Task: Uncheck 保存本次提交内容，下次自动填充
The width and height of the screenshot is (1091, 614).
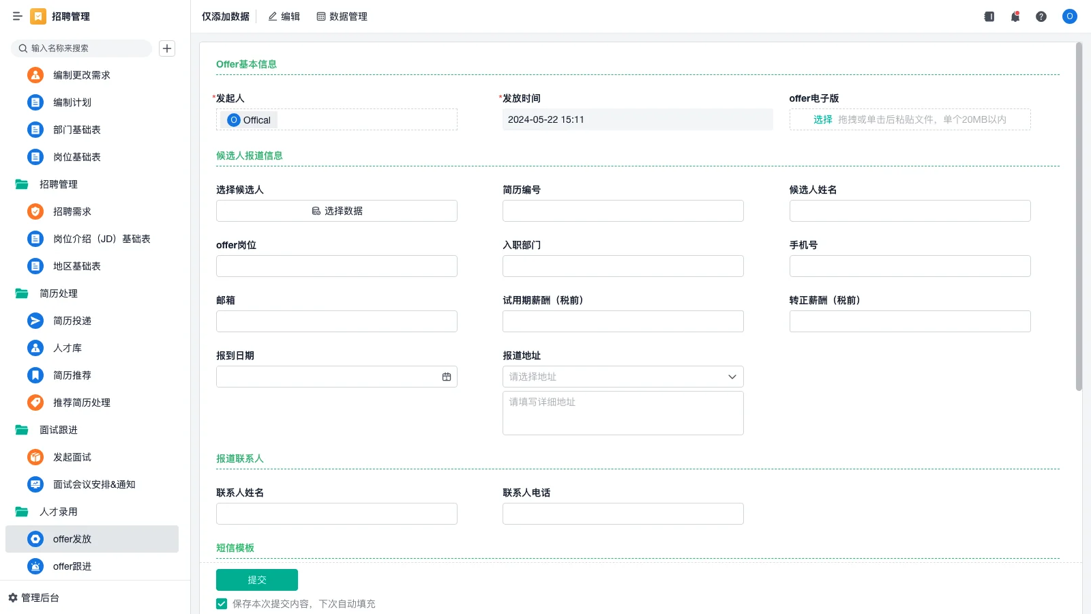Action: point(221,603)
